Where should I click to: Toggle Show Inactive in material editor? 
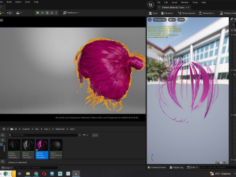(x=187, y=13)
